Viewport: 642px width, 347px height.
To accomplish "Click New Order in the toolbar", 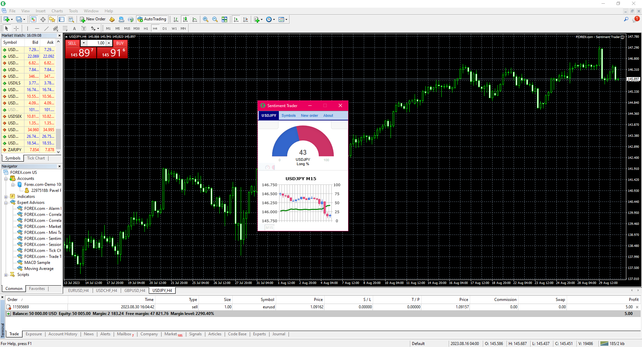I will 93,19.
